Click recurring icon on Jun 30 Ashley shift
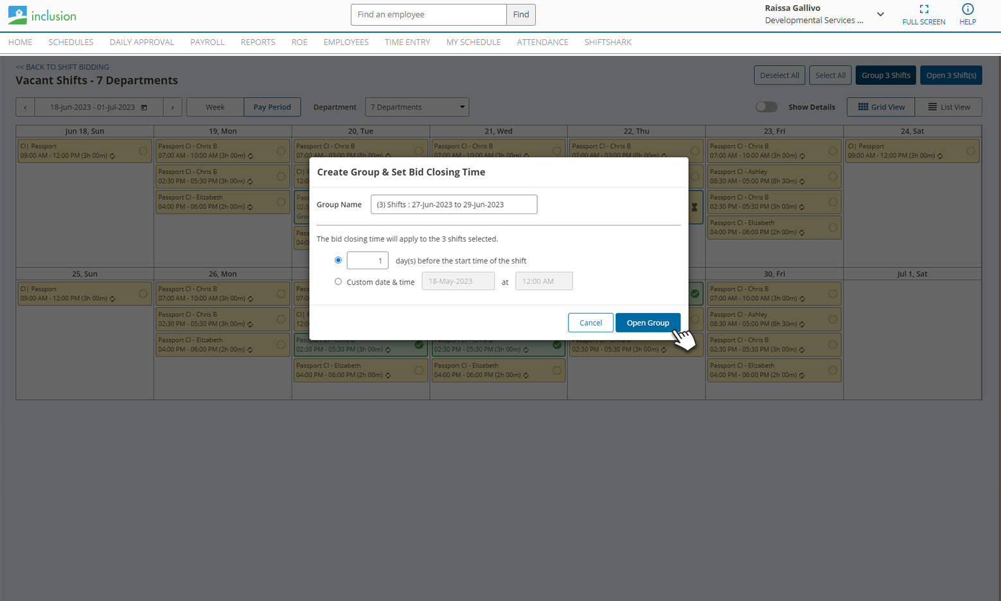The image size is (1001, 601). 802,325
